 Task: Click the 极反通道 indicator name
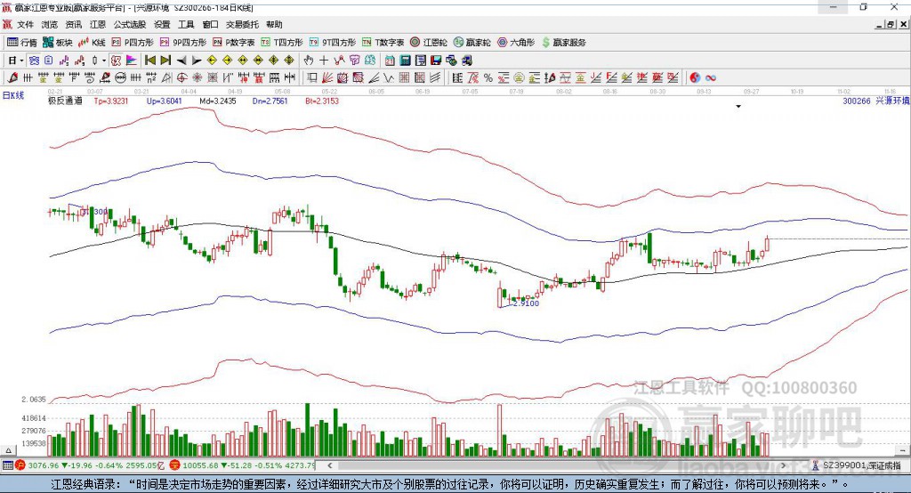(x=65, y=101)
